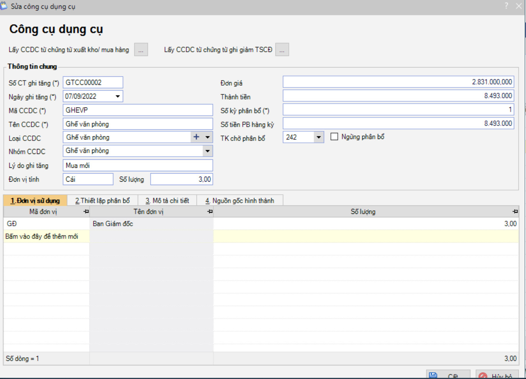Click the Hủy bỏ cancel button
This screenshot has height=379, width=526.
(x=497, y=375)
